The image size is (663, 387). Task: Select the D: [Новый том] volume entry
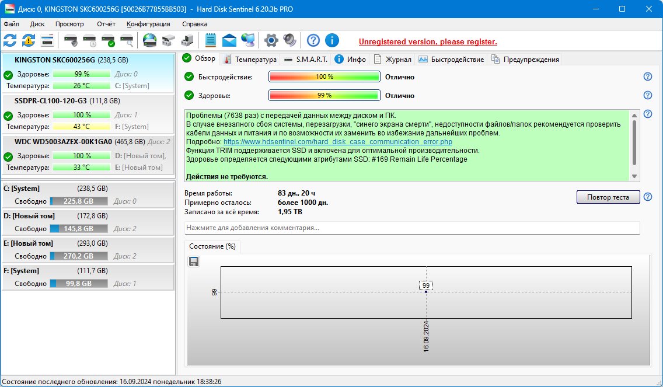[88, 222]
